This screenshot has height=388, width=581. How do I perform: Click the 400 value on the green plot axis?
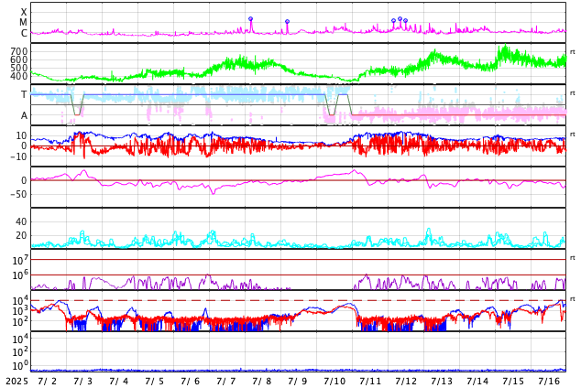click(x=19, y=76)
